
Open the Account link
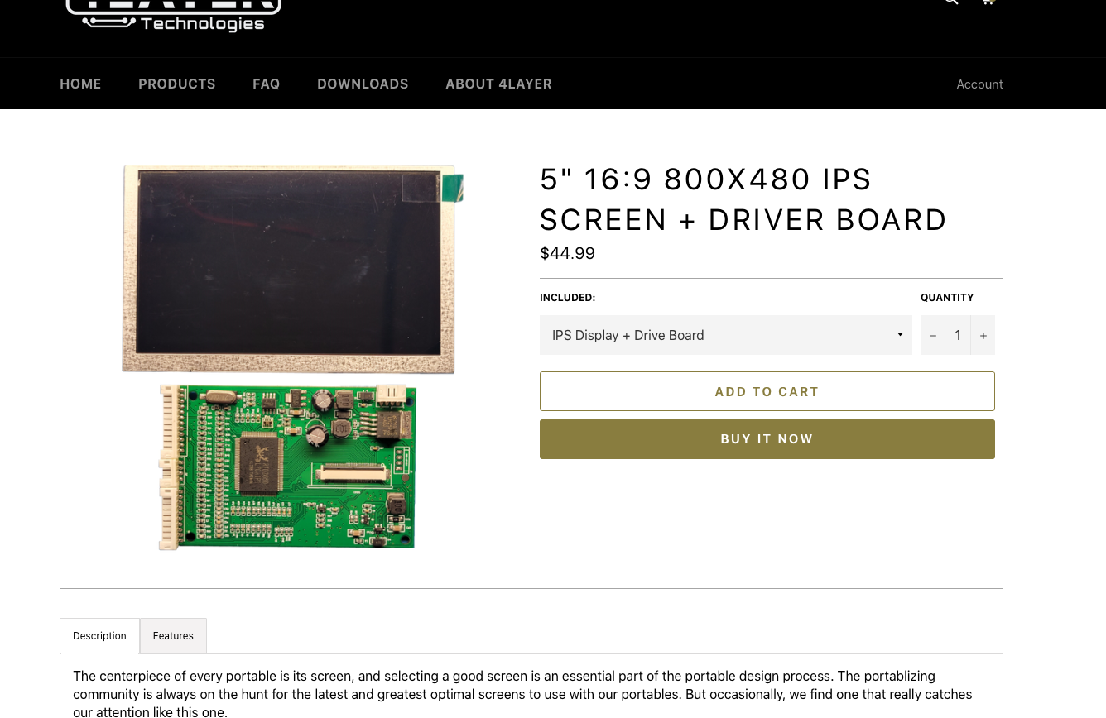(979, 84)
